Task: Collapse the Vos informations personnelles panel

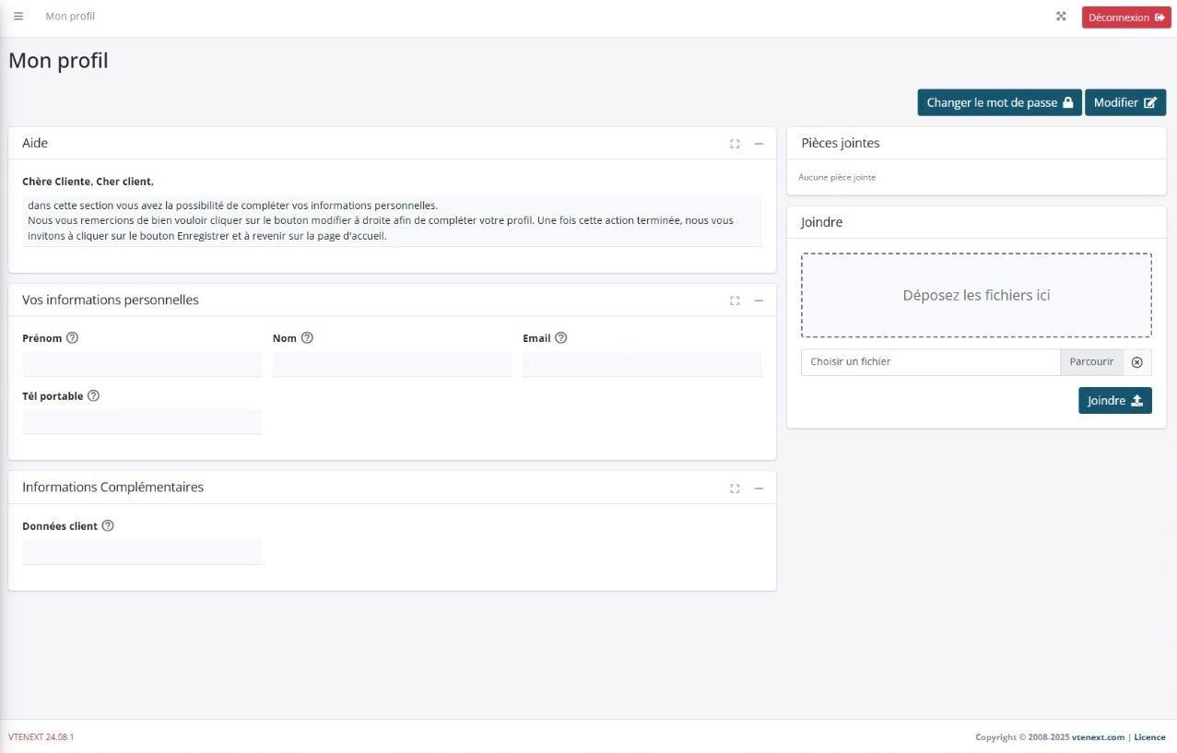Action: coord(759,300)
